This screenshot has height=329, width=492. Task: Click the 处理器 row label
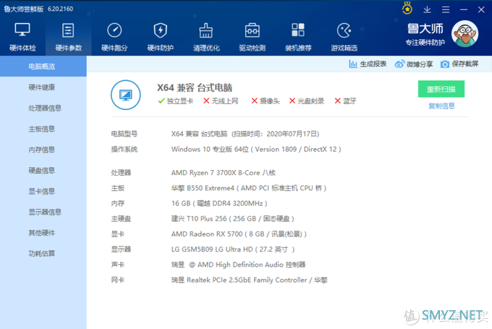121,173
